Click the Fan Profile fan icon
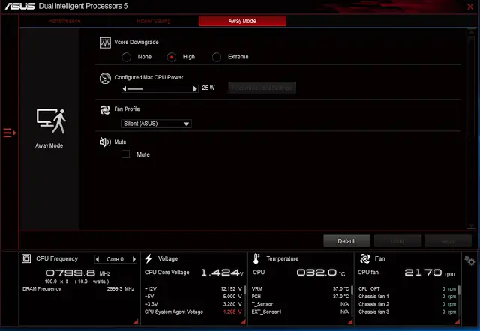The height and width of the screenshot is (331, 480). coord(105,110)
